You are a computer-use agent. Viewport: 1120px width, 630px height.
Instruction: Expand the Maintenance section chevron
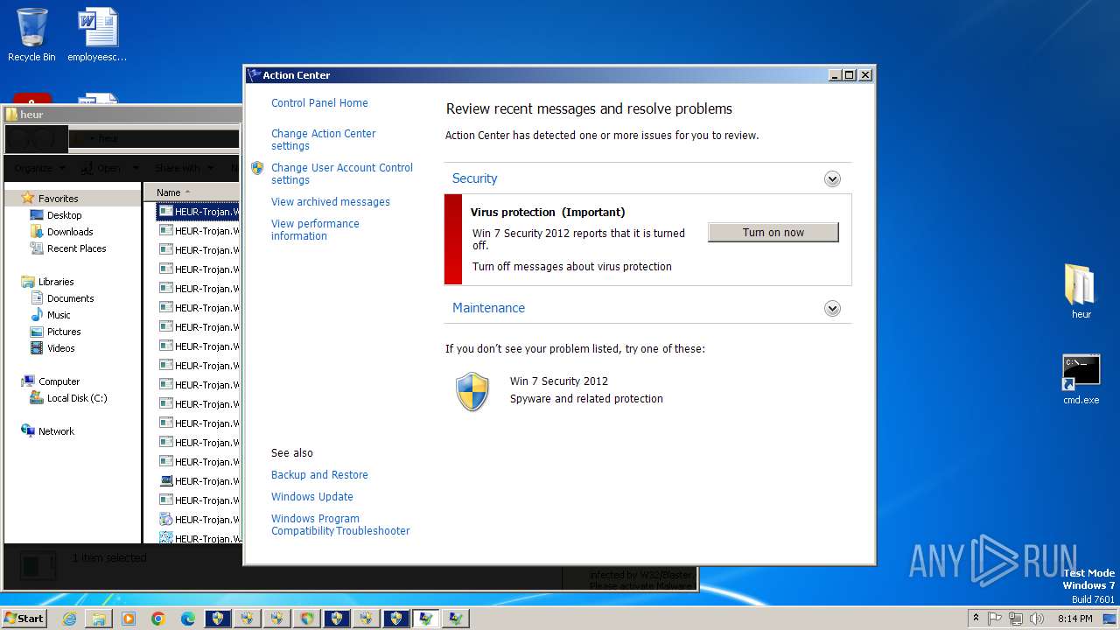point(832,308)
